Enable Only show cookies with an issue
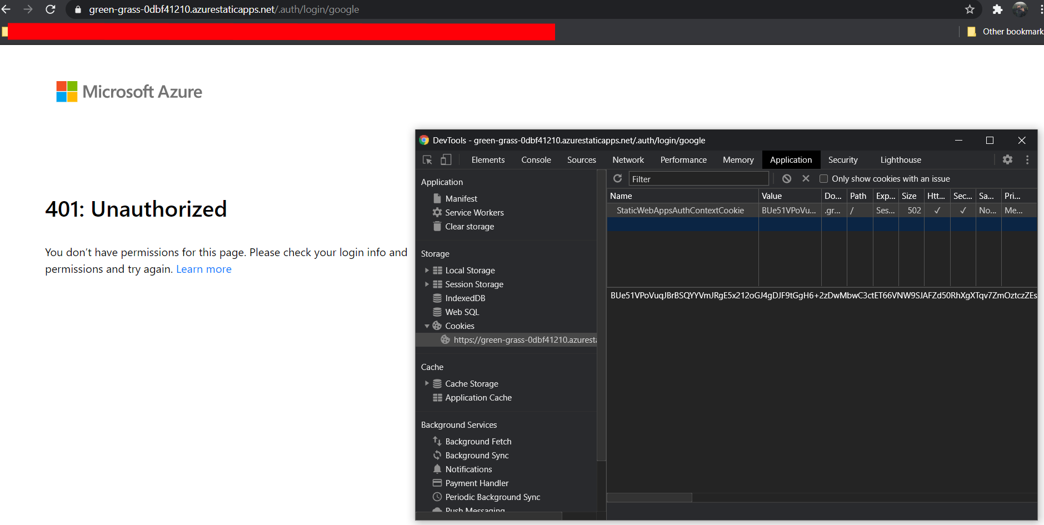 824,179
